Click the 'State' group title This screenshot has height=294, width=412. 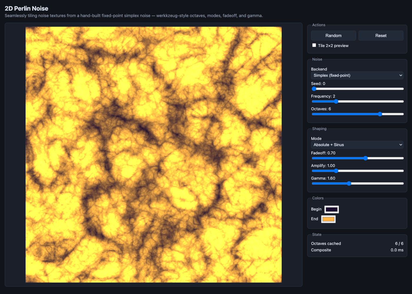317,235
